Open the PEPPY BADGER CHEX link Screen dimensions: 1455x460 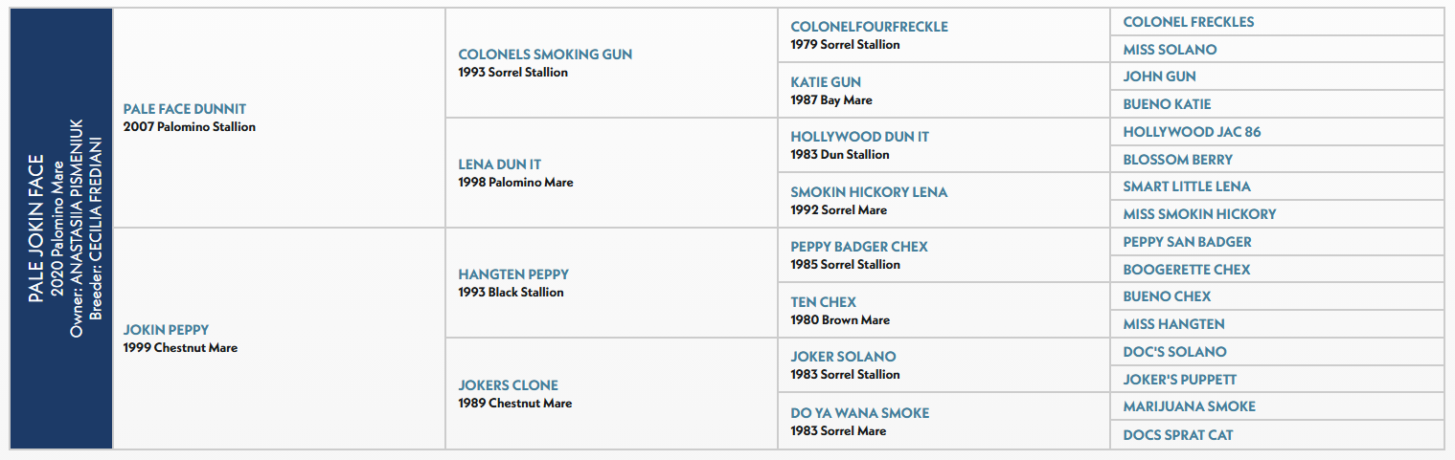(859, 247)
